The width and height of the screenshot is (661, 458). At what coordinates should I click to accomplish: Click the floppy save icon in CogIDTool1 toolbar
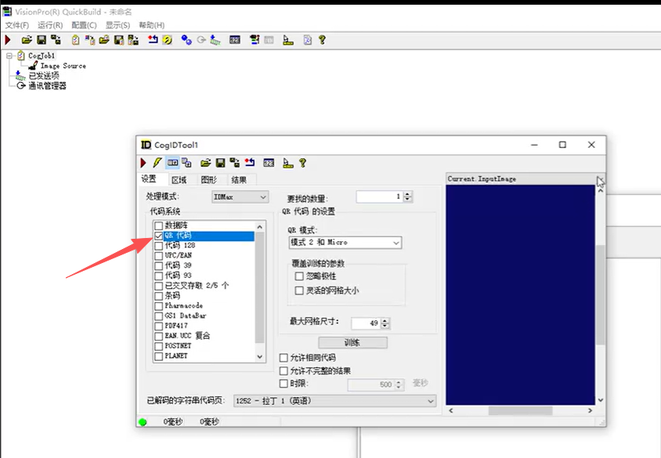[220, 163]
